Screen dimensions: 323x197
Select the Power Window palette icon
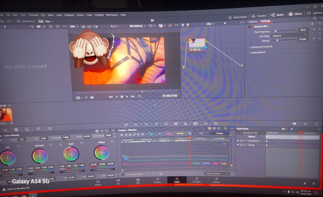tap(166, 124)
